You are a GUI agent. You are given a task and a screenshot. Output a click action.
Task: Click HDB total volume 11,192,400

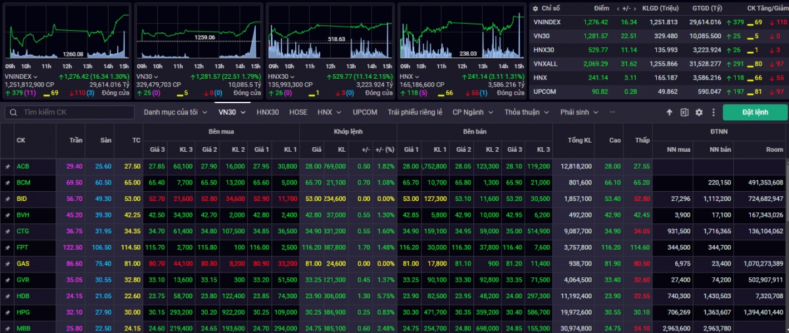(577, 296)
